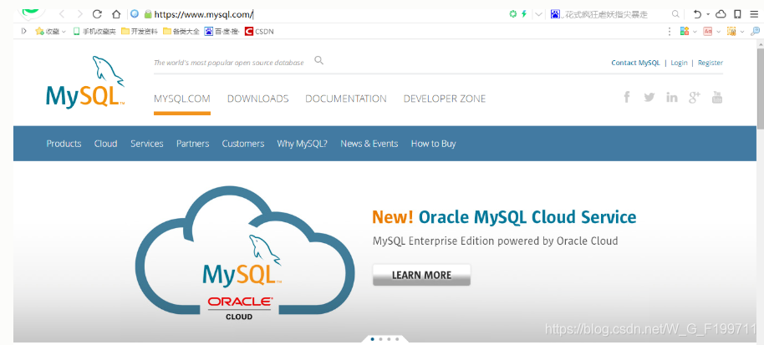This screenshot has height=345, width=764.
Task: Click the green lightning speed-mode icon
Action: click(x=524, y=14)
